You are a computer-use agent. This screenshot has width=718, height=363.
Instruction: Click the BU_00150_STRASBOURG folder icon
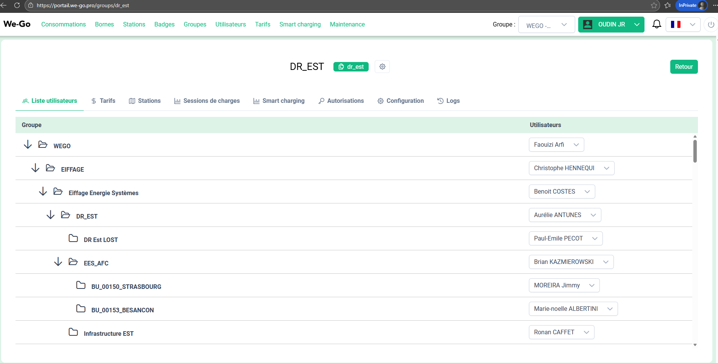pos(81,285)
